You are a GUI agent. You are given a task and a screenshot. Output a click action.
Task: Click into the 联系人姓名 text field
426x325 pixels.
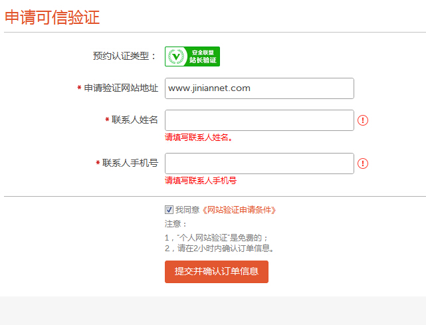[259, 120]
